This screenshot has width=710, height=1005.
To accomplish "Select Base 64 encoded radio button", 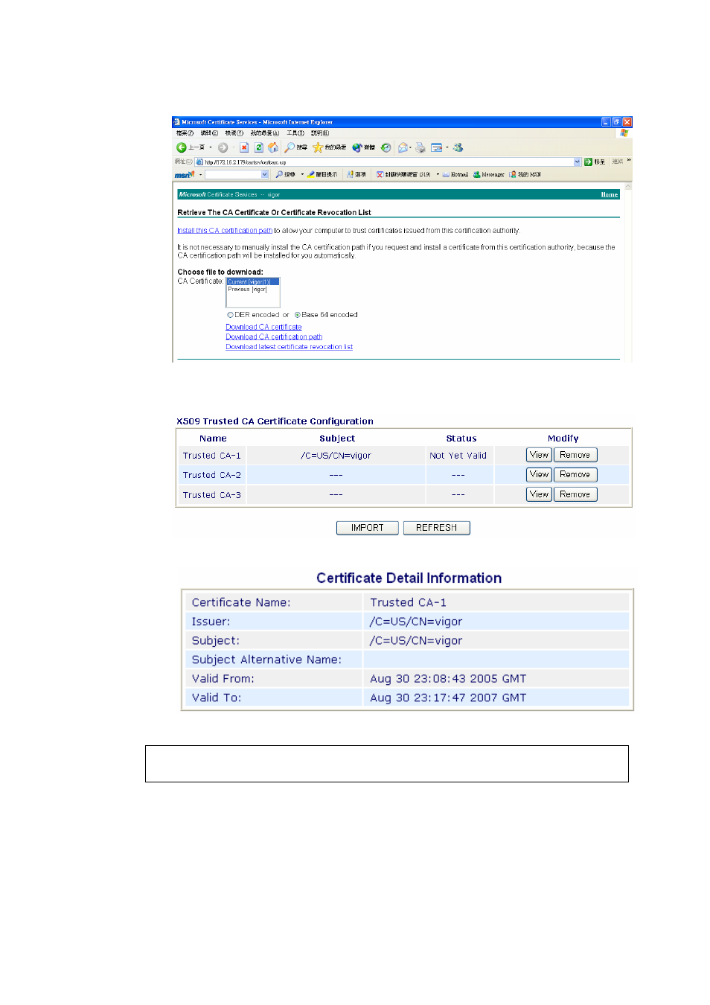I will pyautogui.click(x=298, y=315).
